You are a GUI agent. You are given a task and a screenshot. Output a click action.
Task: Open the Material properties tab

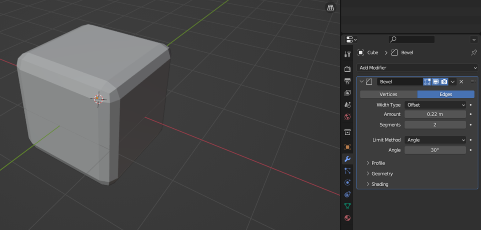pos(347,218)
